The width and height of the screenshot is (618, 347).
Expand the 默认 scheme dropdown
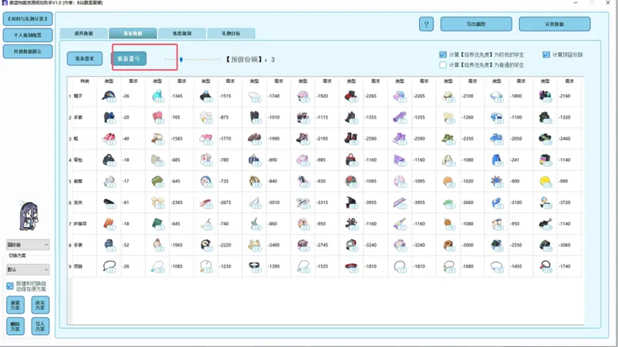[28, 270]
